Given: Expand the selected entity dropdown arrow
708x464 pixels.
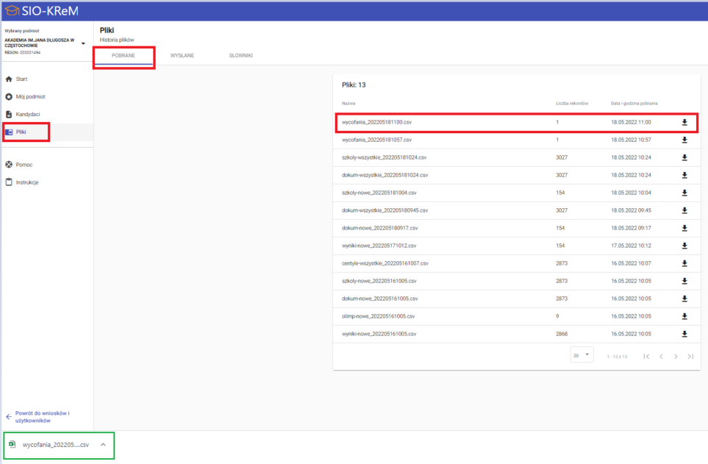Looking at the screenshot, I should 82,43.
